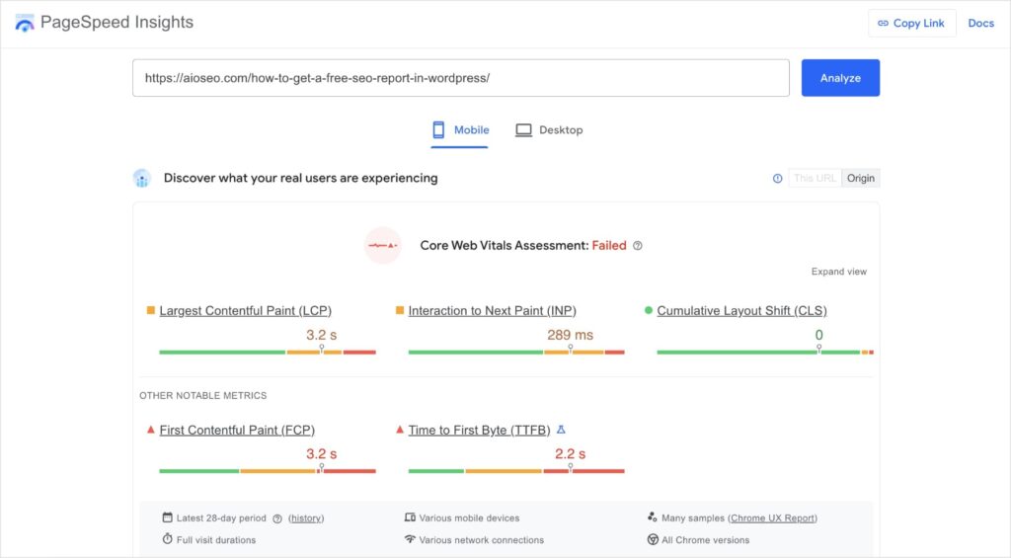Click the All Chrome versions text
Screen dimensions: 1011x558
(x=705, y=540)
